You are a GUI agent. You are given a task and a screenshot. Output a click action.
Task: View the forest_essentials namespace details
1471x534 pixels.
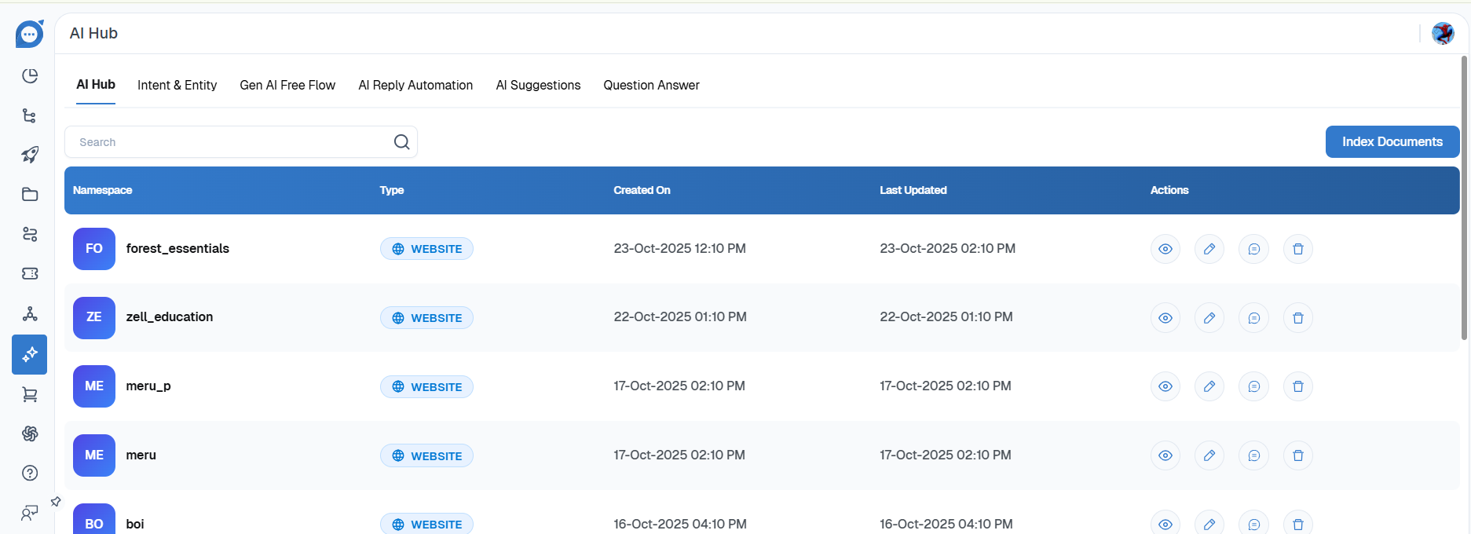1165,249
